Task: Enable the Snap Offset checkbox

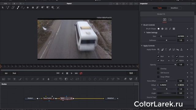Action: (x=158, y=77)
